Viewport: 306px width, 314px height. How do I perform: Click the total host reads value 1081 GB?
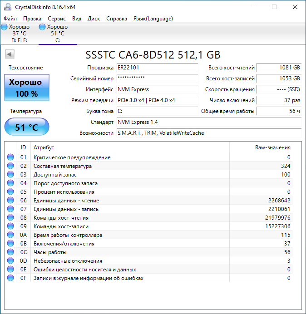[279, 68]
